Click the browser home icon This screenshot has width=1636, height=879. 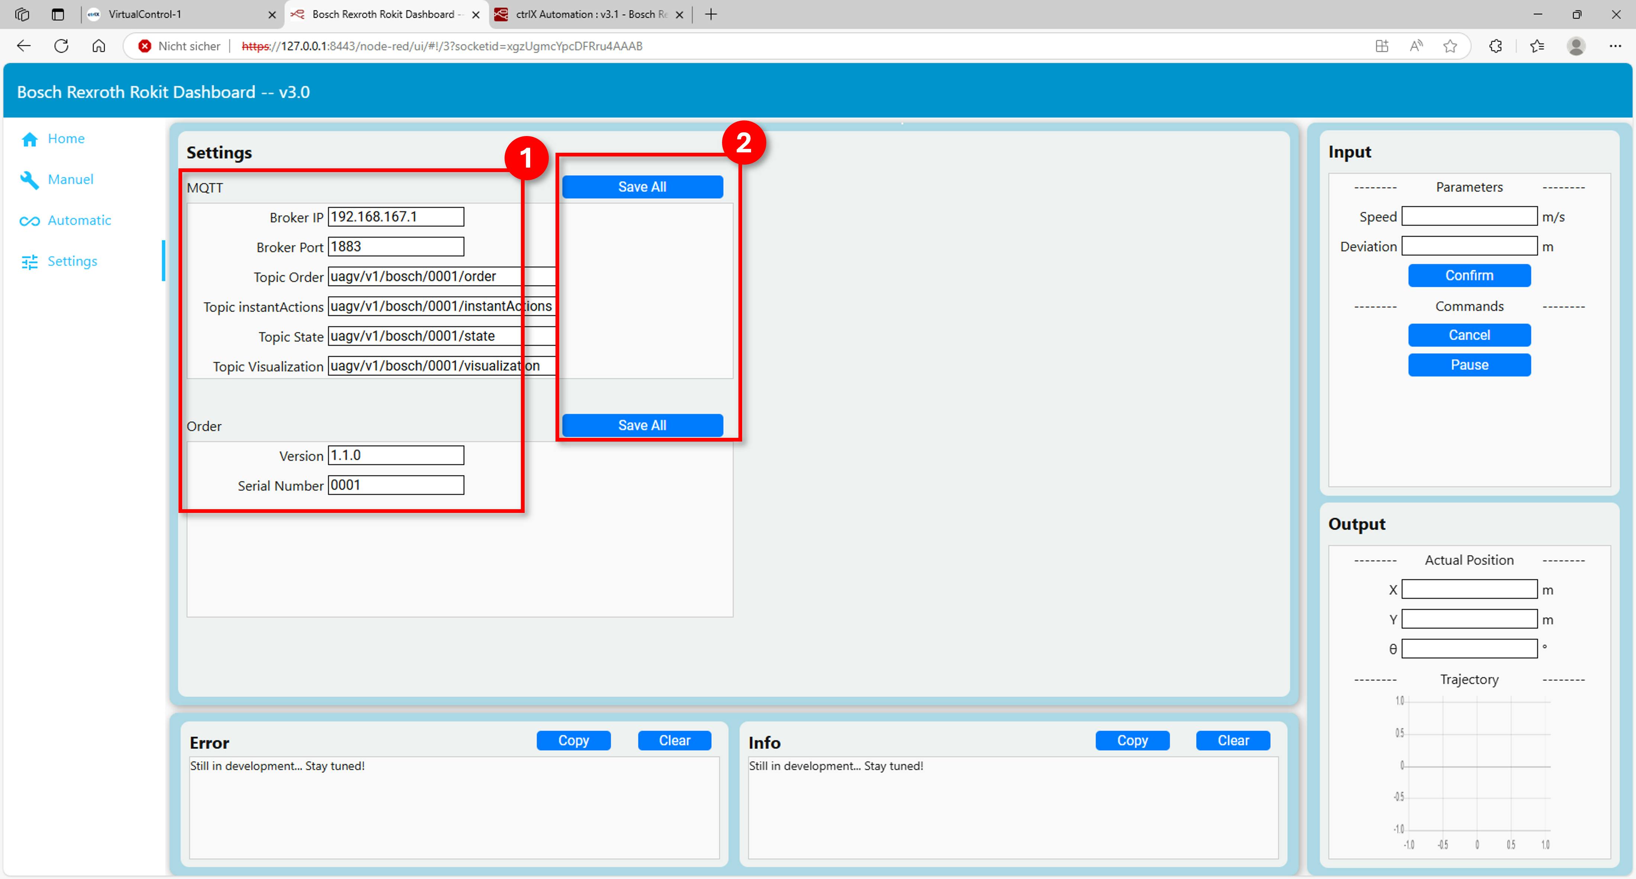click(x=99, y=46)
